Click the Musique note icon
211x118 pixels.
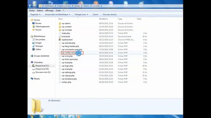[33, 46]
